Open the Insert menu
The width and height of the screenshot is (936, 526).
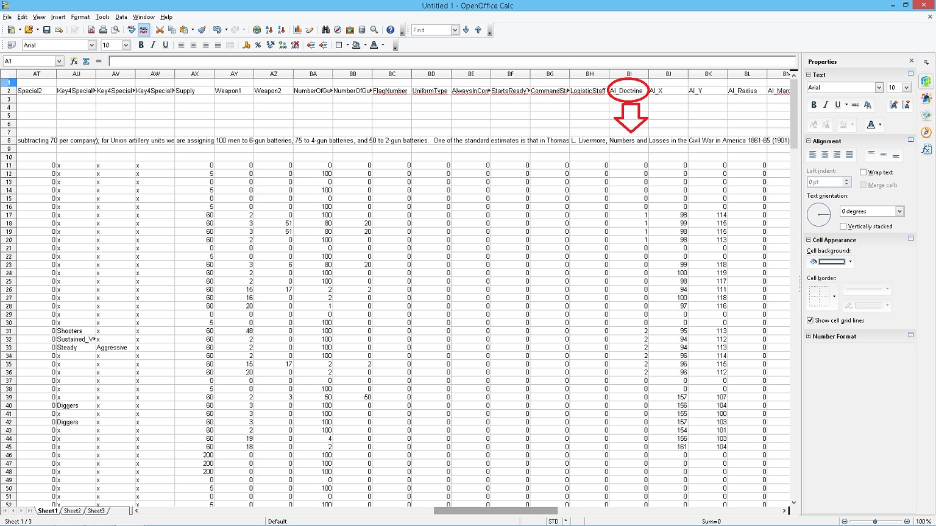click(x=58, y=17)
